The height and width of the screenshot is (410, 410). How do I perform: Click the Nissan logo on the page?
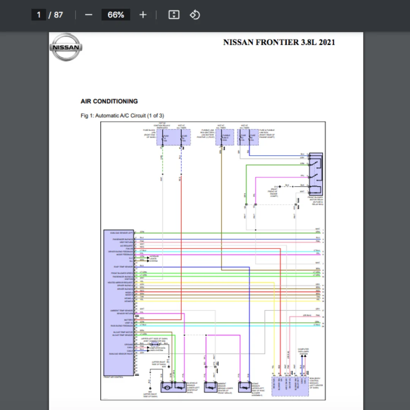66,47
